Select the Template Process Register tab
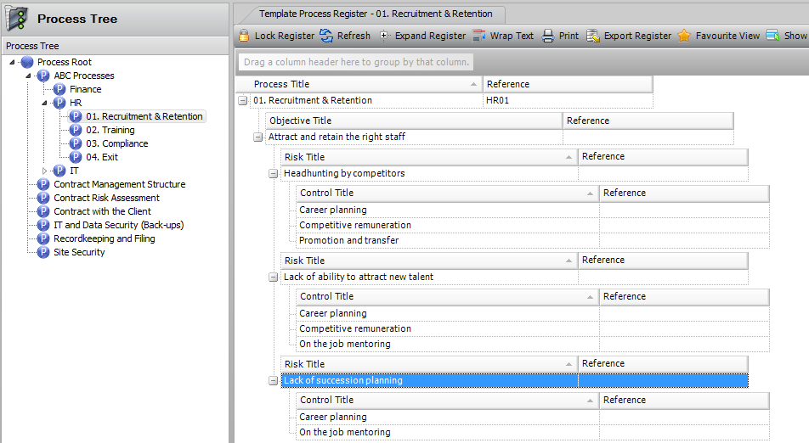 click(x=375, y=14)
